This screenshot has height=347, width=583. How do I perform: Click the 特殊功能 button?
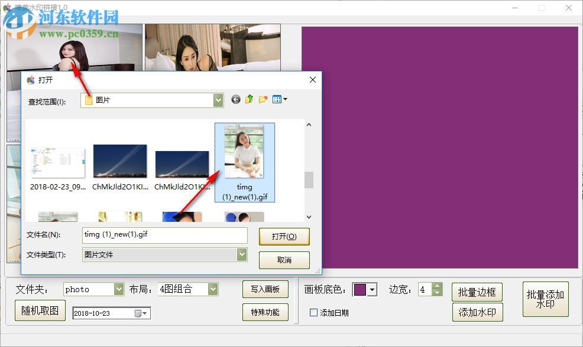tap(265, 312)
